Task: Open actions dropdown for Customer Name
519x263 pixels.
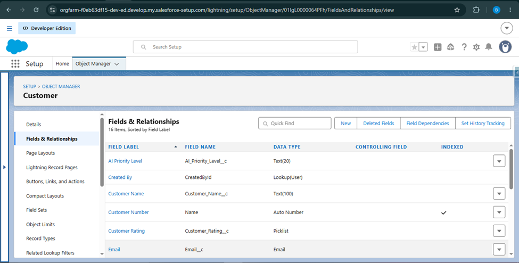Action: point(499,193)
